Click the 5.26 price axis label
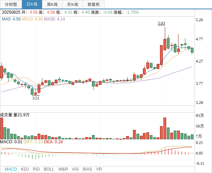The image size is (212, 173). coord(199,20)
